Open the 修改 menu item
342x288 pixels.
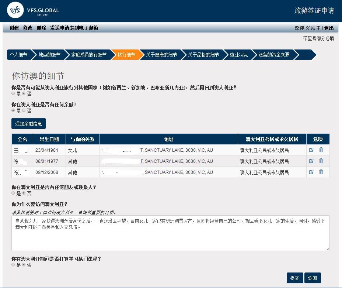[28, 28]
